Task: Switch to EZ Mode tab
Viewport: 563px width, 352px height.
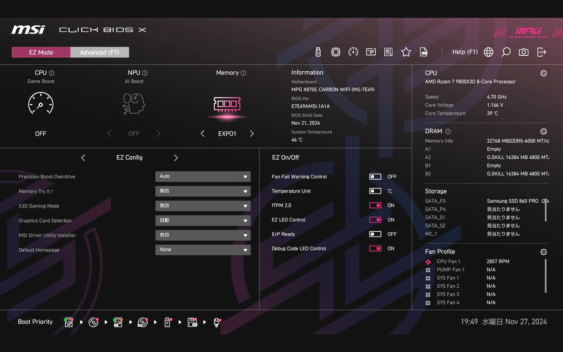Action: [x=41, y=52]
